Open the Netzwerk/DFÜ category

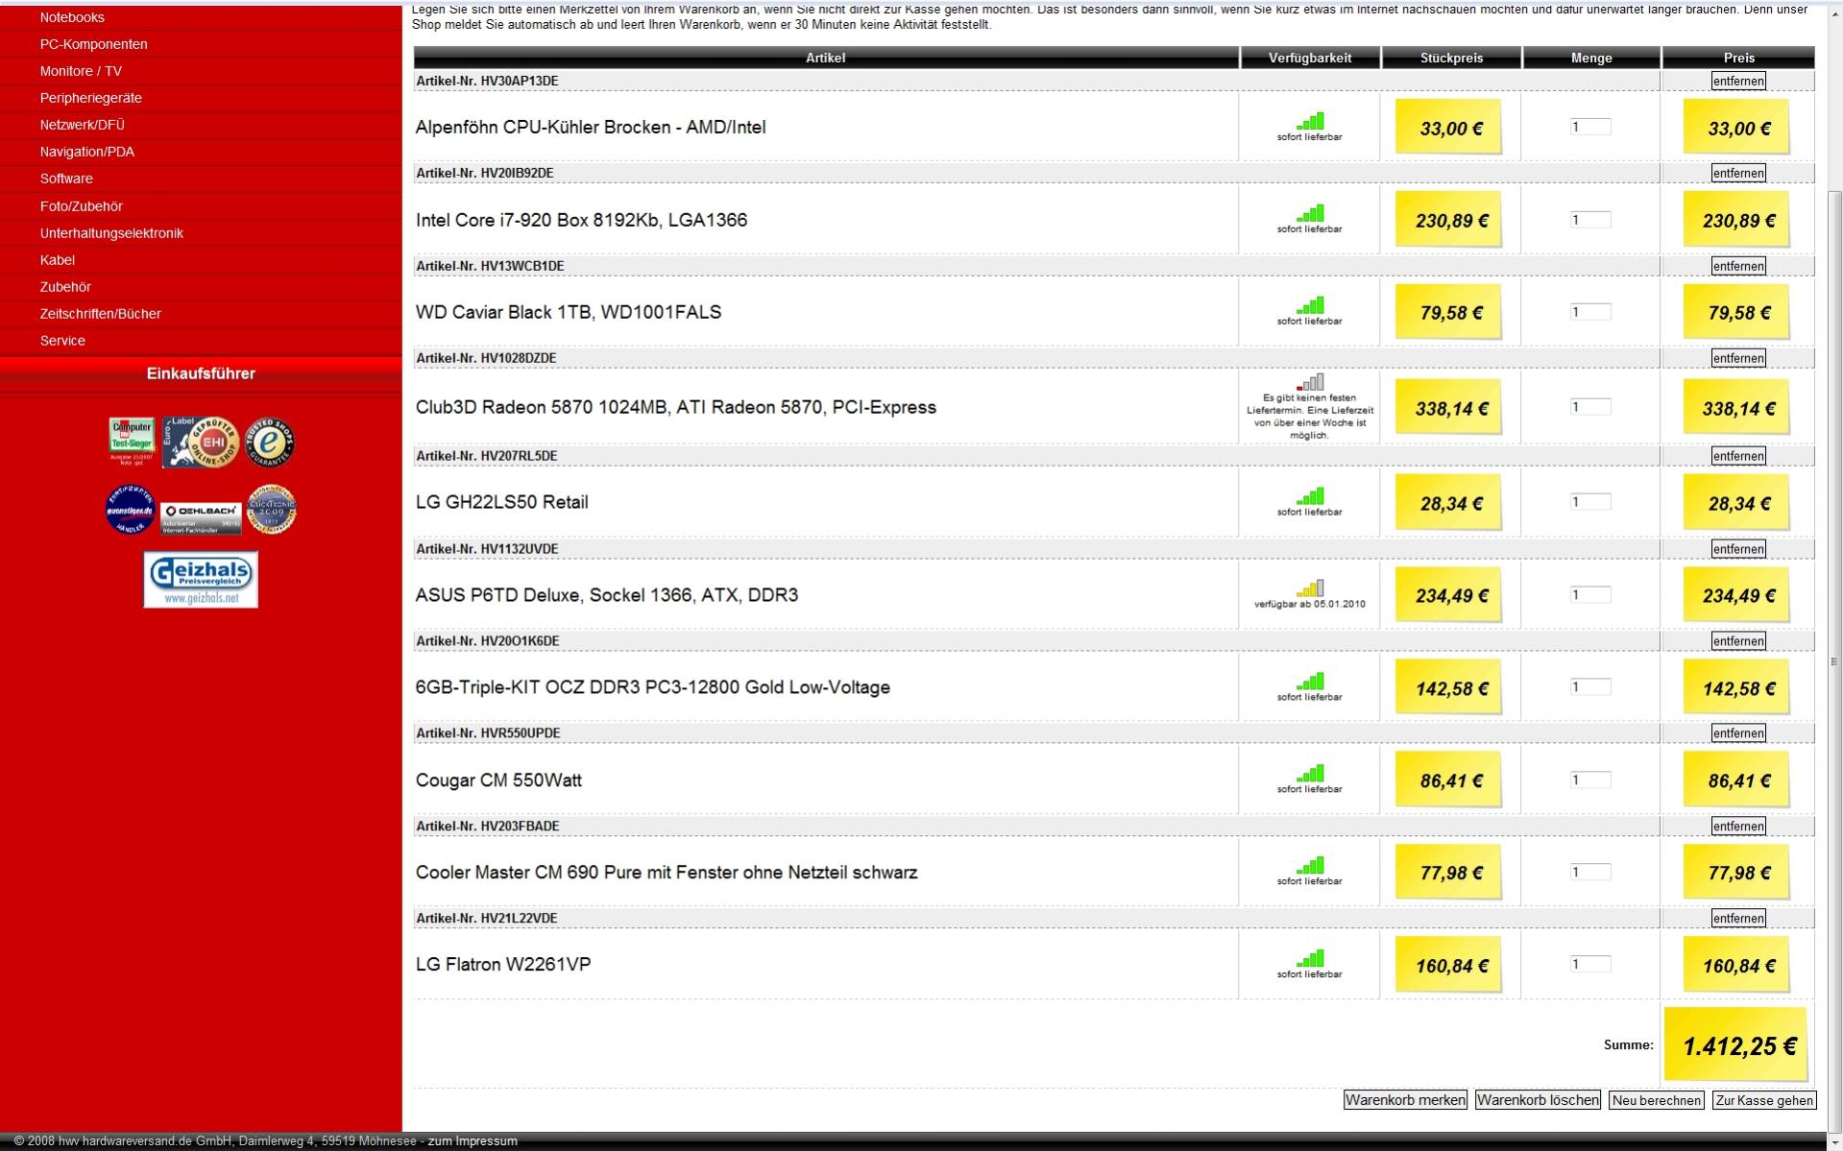[x=82, y=125]
